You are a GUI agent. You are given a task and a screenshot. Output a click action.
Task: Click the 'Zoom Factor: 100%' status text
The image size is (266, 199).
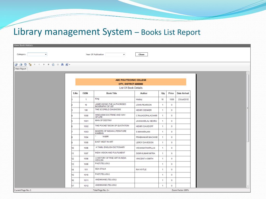(x=180, y=190)
